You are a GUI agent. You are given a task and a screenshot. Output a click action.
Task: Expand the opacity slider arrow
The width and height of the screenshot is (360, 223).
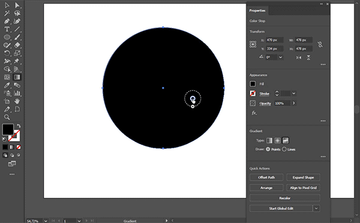point(293,103)
